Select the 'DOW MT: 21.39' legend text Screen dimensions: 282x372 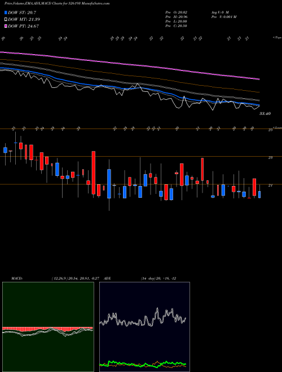point(24,20)
